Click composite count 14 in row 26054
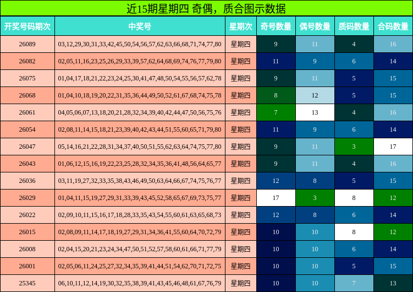 point(393,129)
